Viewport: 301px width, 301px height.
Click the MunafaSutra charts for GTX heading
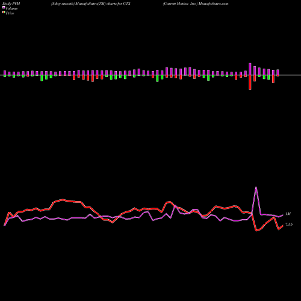(91, 4)
